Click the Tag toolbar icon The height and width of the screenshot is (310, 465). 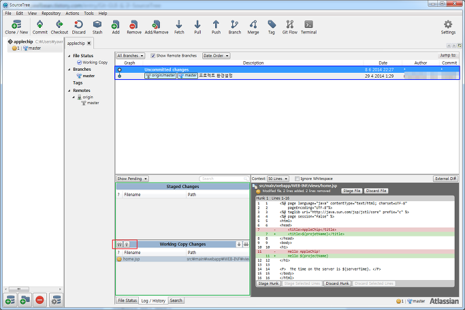pyautogui.click(x=272, y=27)
